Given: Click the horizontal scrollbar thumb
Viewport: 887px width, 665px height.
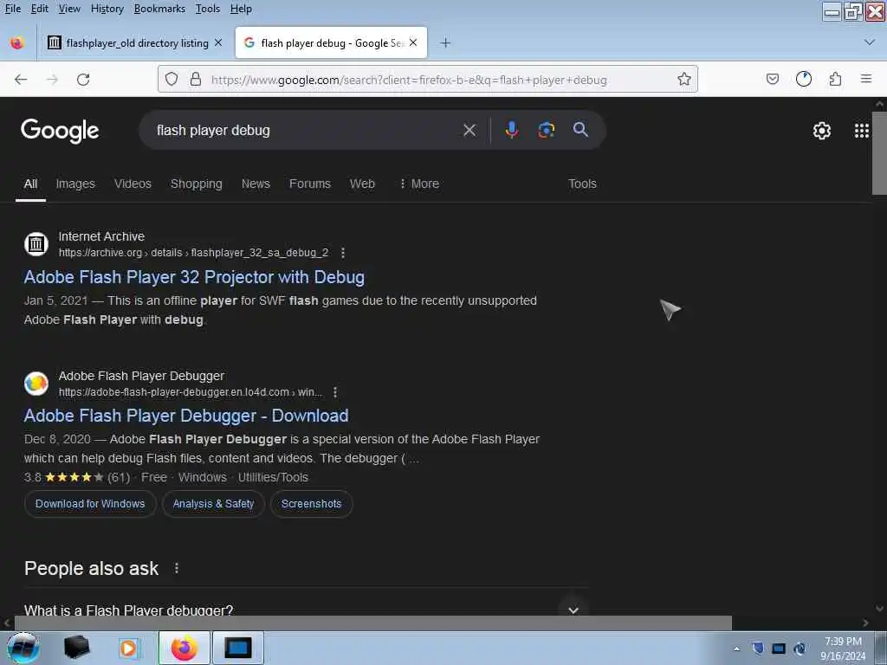Looking at the screenshot, I should pyautogui.click(x=372, y=623).
